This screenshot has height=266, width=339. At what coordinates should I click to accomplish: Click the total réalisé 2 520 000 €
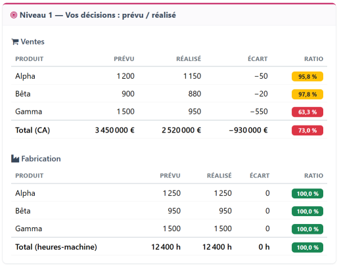[x=181, y=130]
